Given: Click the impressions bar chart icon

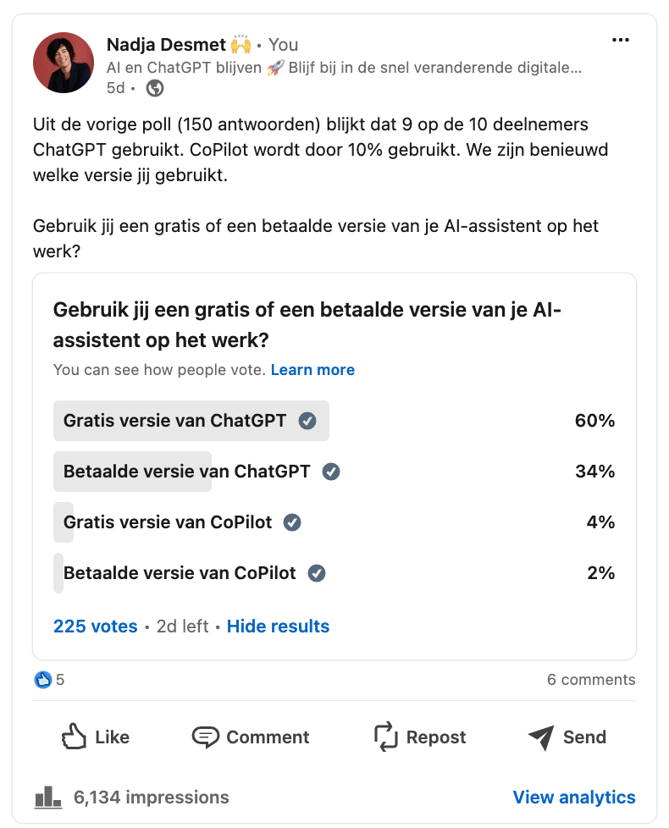Looking at the screenshot, I should coord(47,797).
